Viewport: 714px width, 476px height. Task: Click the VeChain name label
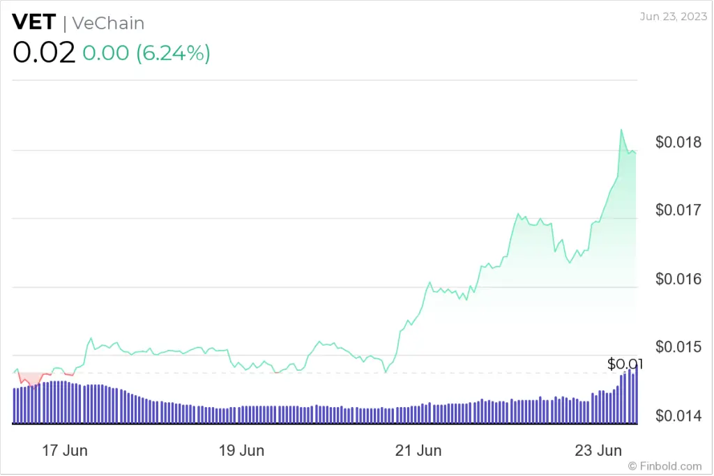[x=109, y=23]
